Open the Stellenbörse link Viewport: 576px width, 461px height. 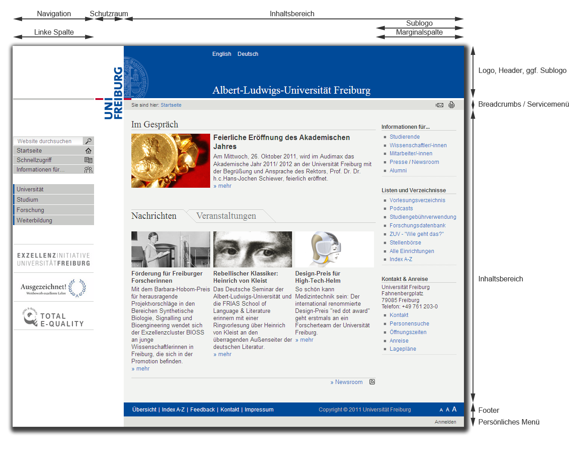405,243
